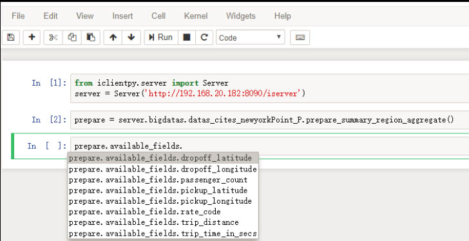Viewport: 469px width, 241px height.
Task: Open the Widgets menu
Action: (241, 16)
